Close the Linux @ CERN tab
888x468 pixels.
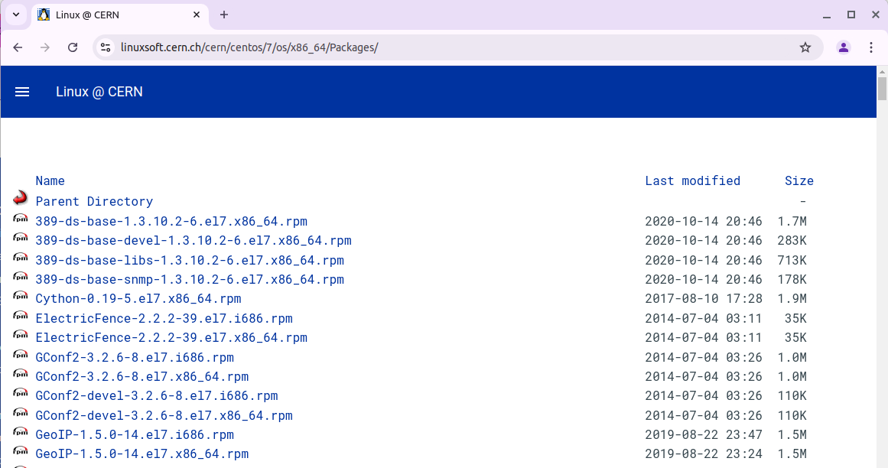197,15
